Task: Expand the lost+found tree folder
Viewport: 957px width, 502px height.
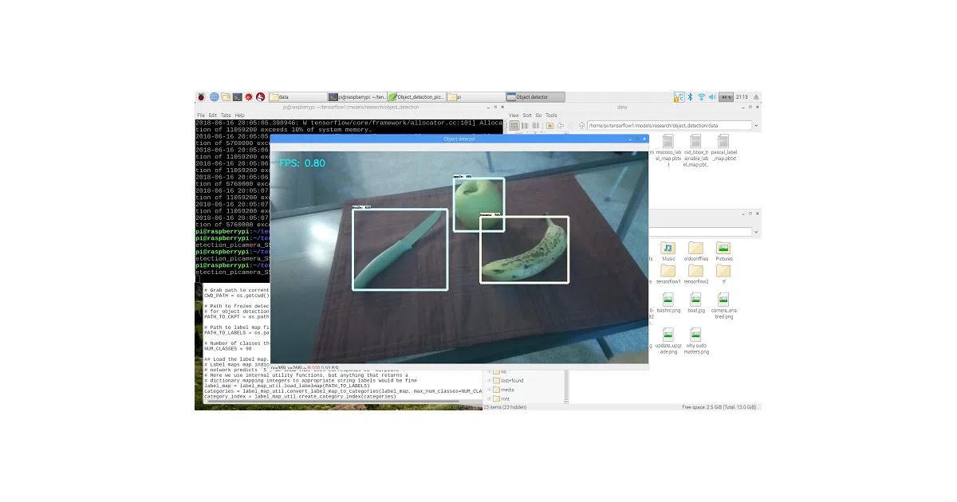Action: (489, 380)
